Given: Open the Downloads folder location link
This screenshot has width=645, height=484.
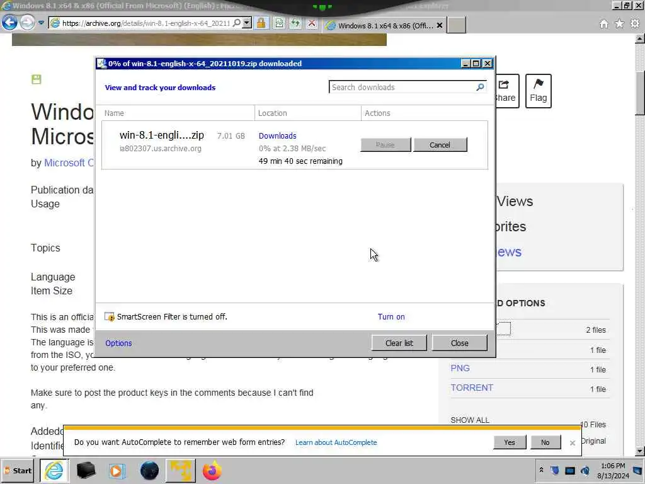Looking at the screenshot, I should pos(277,136).
